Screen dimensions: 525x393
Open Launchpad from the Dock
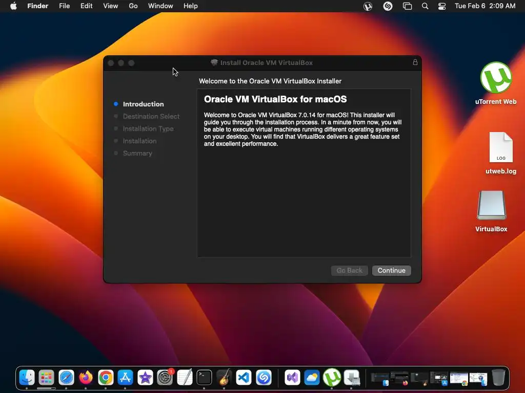coord(46,378)
